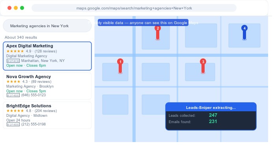Click Digital Agency · Midtown text
Screen dimensions: 276x146
coord(27,116)
